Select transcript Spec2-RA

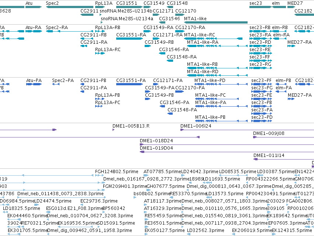click(x=69, y=31)
